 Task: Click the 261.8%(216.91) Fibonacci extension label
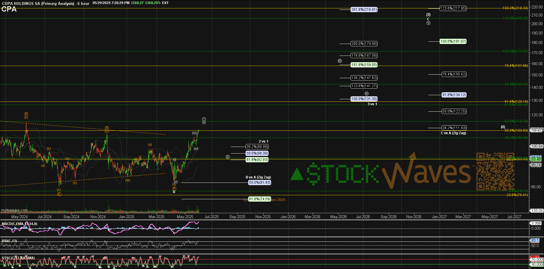[x=364, y=10]
